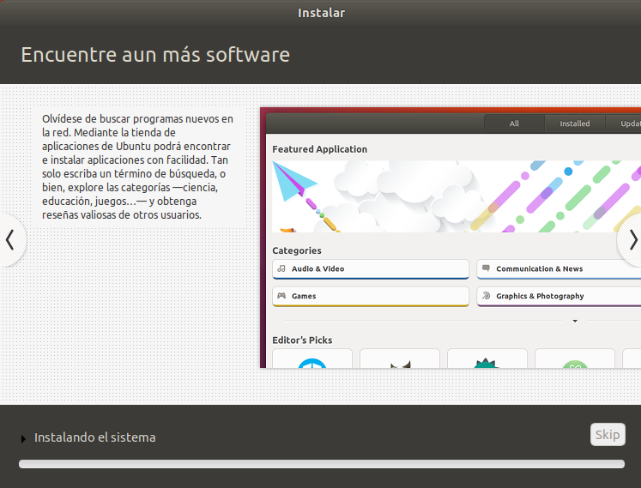The height and width of the screenshot is (488, 641).
Task: Open the first Editor's Picks blue app
Action: point(311,358)
